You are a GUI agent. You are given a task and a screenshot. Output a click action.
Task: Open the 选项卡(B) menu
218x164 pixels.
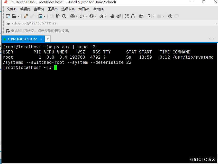click(68, 9)
